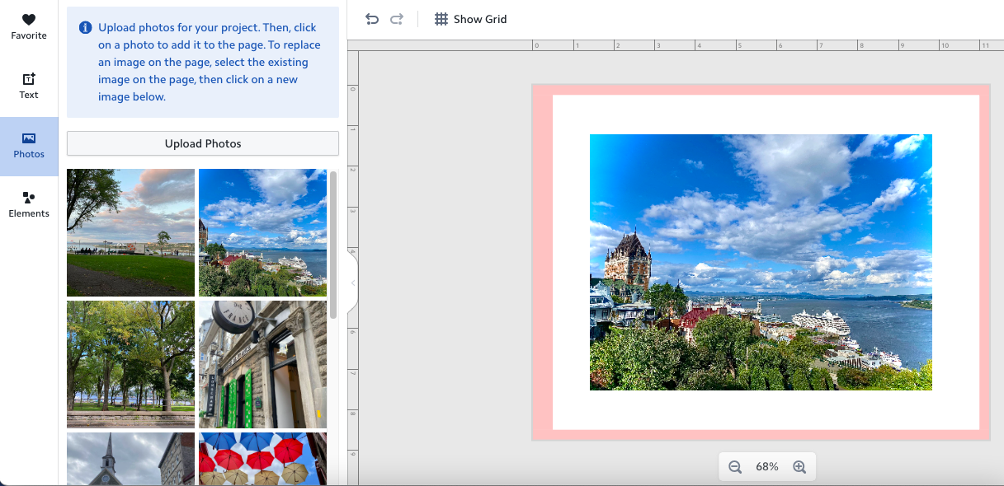The height and width of the screenshot is (486, 1004).
Task: Click the Upload Photos button
Action: (203, 143)
